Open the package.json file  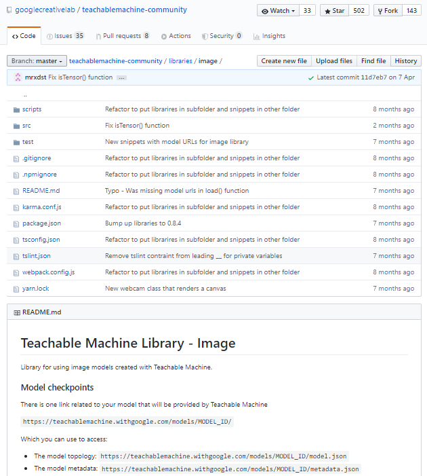[x=41, y=223]
